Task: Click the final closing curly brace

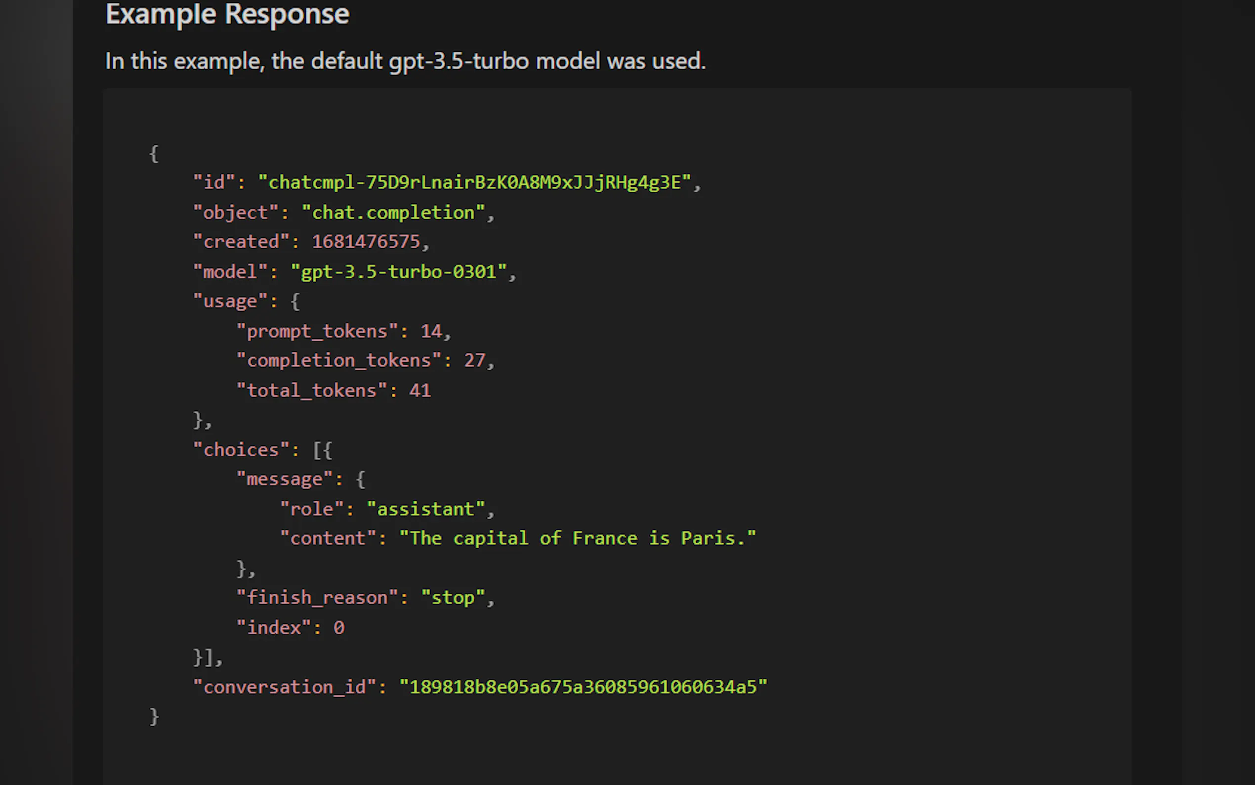Action: tap(154, 716)
